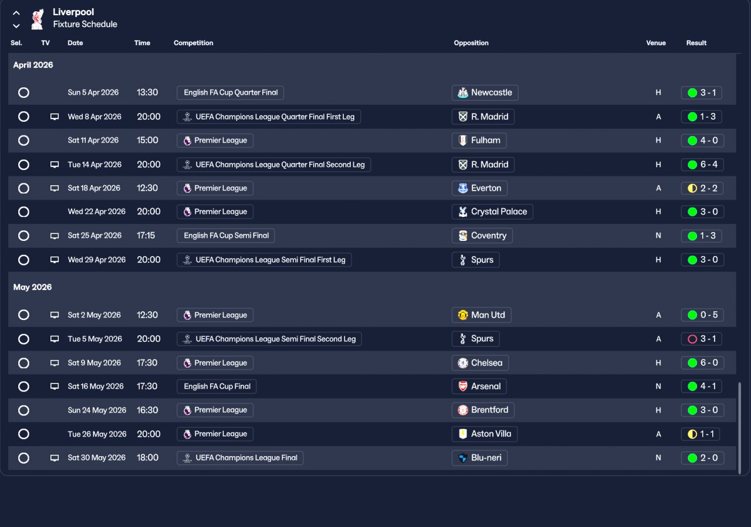
Task: Click the Blu-neri club crest
Action: tap(463, 458)
